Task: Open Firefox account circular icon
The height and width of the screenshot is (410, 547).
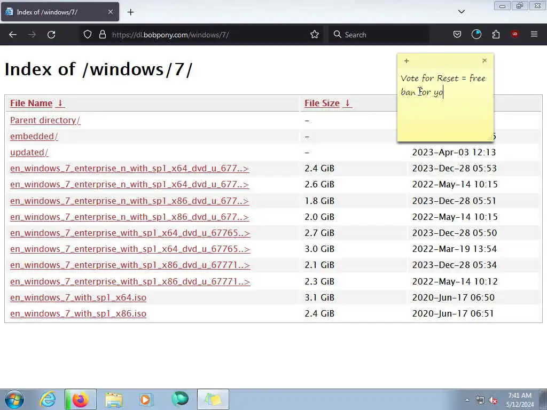Action: click(476, 35)
